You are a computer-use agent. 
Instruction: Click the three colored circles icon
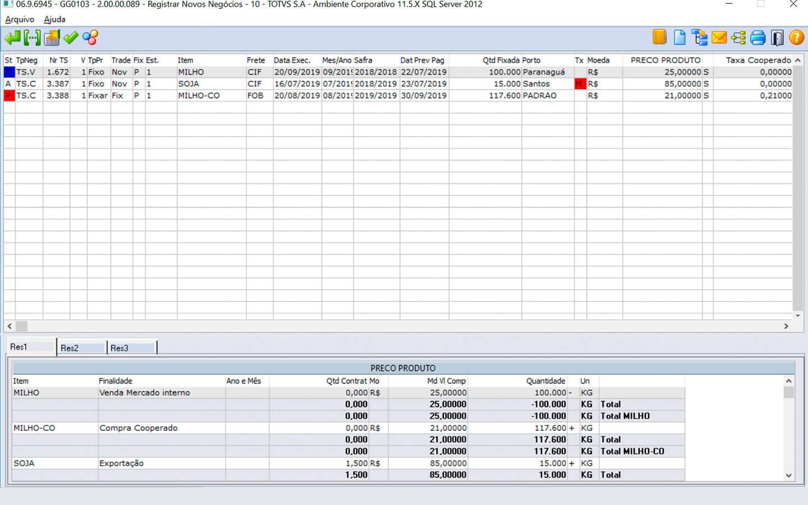point(90,38)
